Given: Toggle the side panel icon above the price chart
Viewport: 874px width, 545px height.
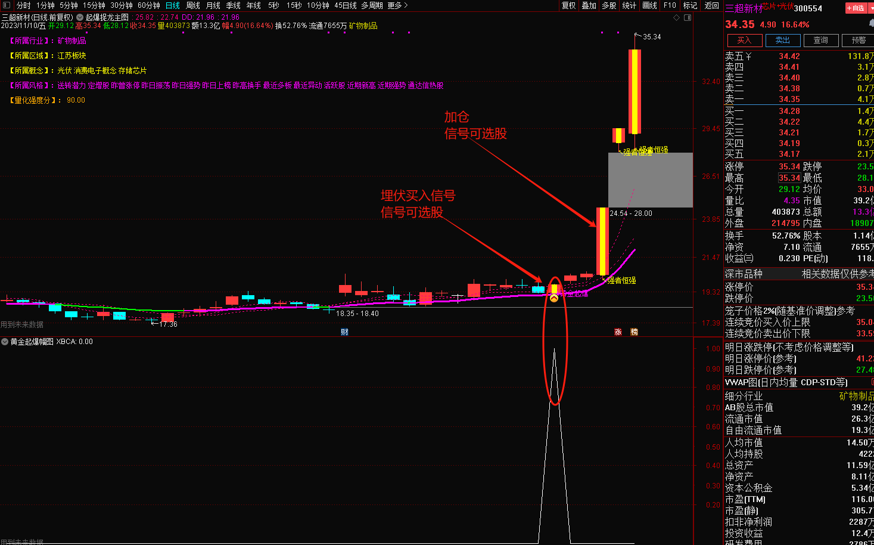Looking at the screenshot, I should point(688,18).
